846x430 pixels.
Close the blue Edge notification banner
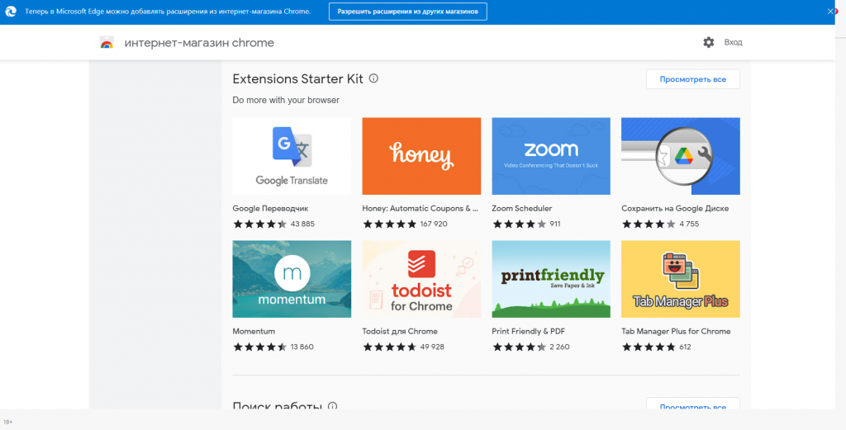point(831,12)
